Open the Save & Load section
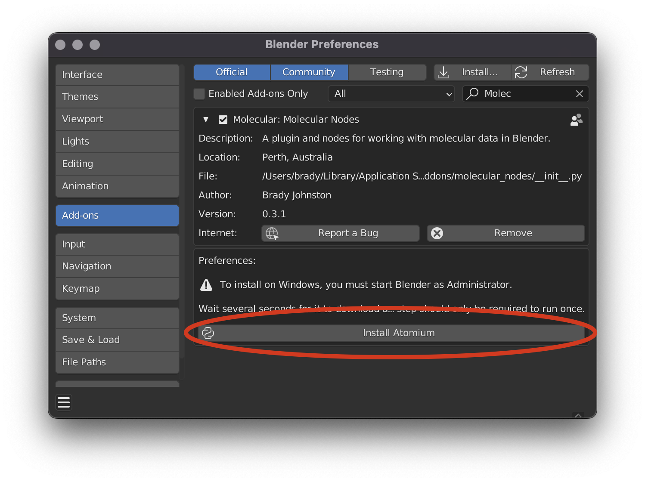 [117, 340]
